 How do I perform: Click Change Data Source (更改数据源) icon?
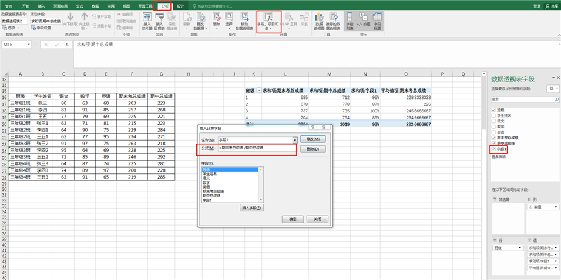pyautogui.click(x=200, y=17)
